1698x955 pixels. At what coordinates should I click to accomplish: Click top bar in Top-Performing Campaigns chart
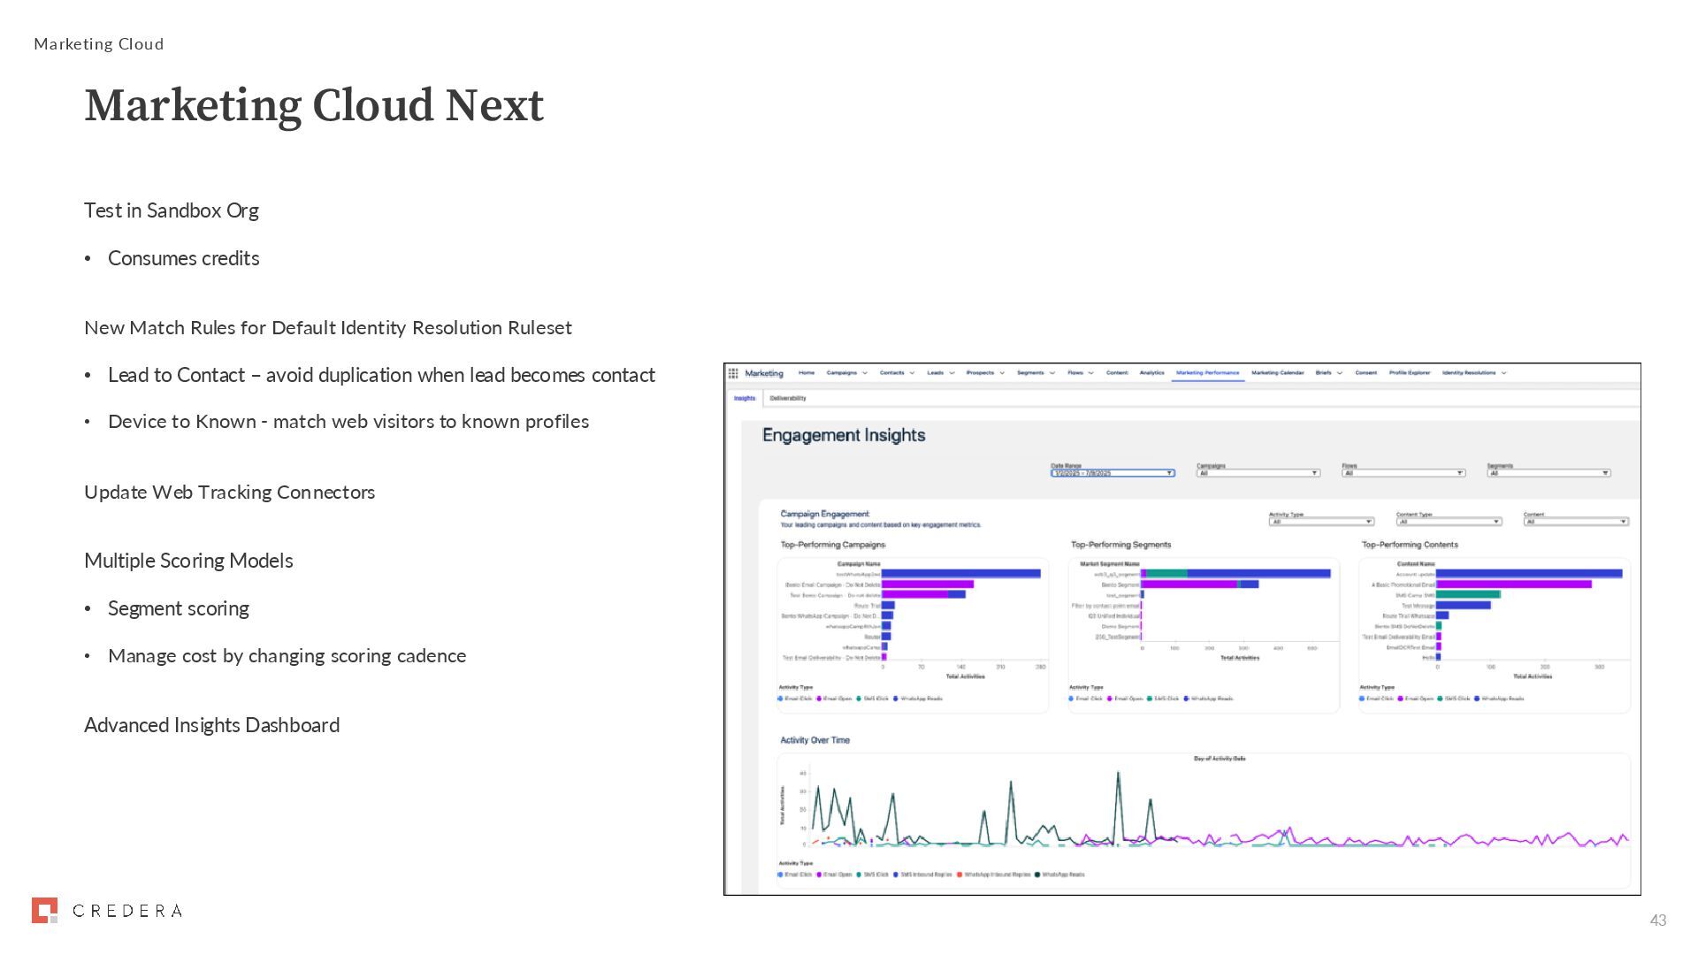[960, 574]
